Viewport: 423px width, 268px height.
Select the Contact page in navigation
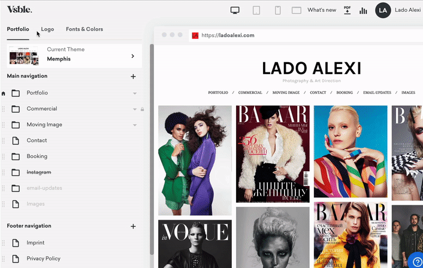(x=37, y=141)
